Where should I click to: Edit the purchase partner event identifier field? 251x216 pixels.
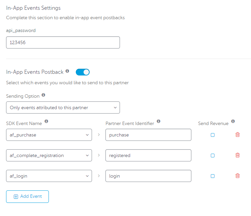pos(148,135)
